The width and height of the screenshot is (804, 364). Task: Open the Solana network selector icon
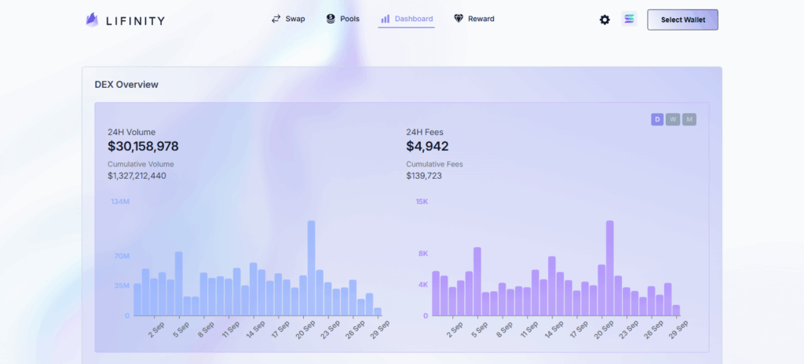pos(629,20)
